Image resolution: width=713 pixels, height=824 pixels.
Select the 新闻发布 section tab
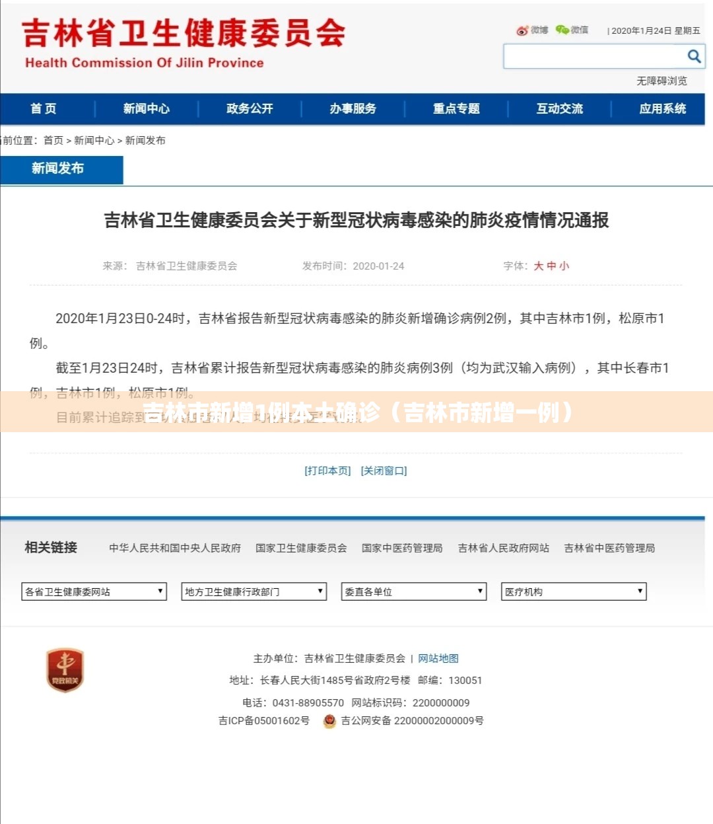coord(61,169)
